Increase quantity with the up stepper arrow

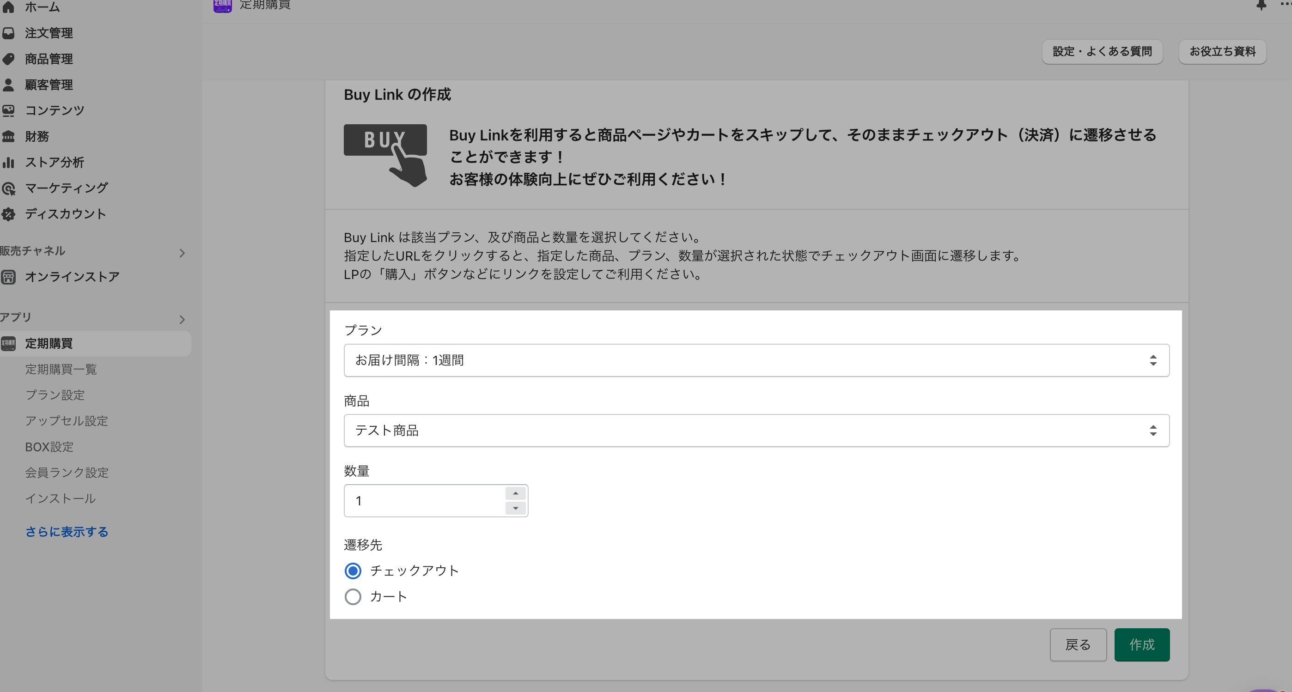point(515,493)
